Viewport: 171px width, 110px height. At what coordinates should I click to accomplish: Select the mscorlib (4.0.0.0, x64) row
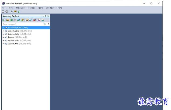click(x=26, y=27)
